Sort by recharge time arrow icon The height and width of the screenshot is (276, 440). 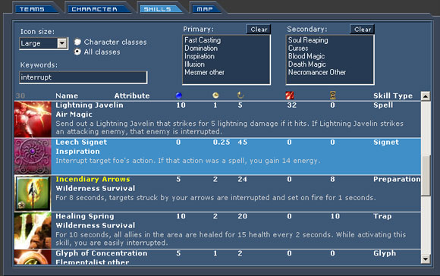click(x=240, y=96)
